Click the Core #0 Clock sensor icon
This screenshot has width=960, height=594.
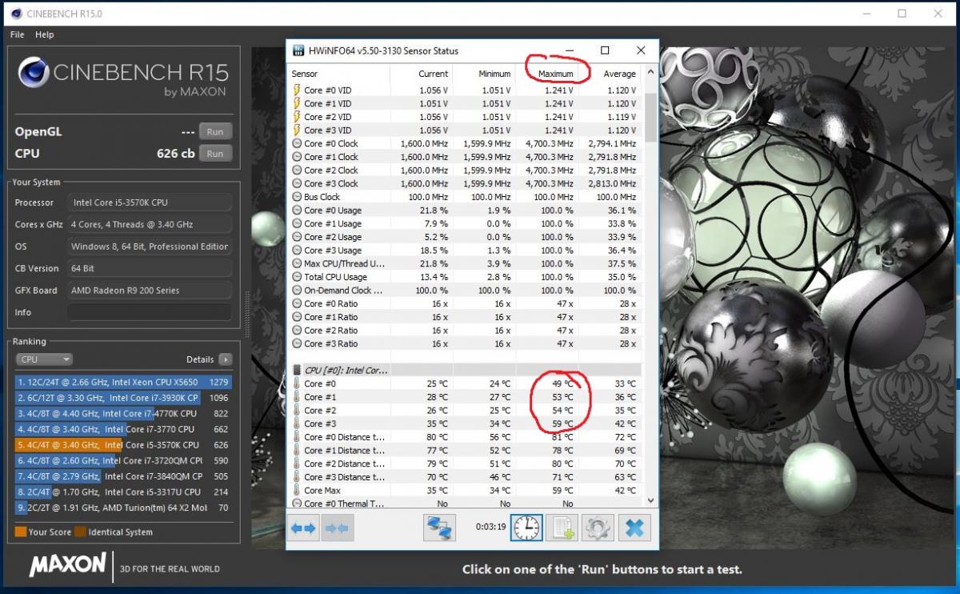tap(297, 143)
